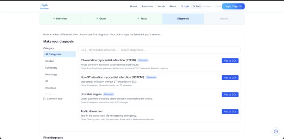Enable the Common only checkbox
Image resolution: width=284 pixels, height=139 pixels.
tap(44, 99)
